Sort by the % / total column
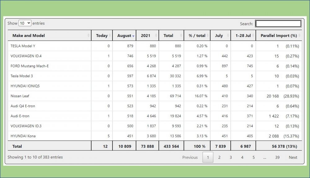 [197, 35]
